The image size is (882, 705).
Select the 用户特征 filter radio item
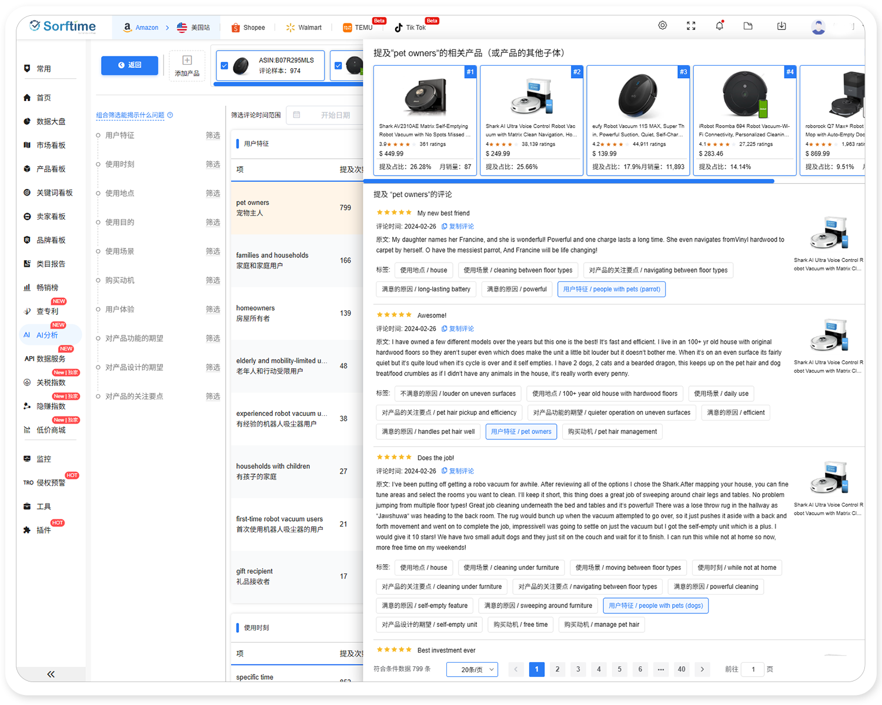tap(98, 136)
